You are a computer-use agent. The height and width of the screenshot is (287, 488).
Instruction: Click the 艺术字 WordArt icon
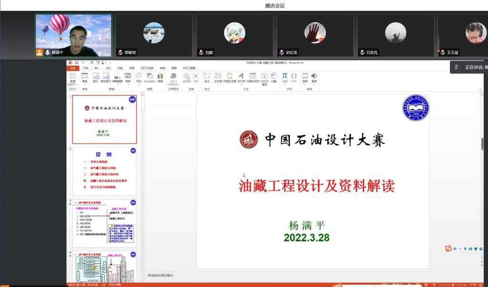tap(241, 76)
